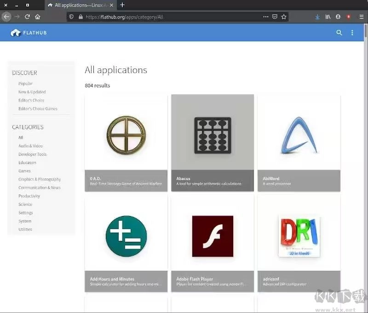Open the Firefox library icon
The height and width of the screenshot is (313, 368).
click(x=328, y=17)
